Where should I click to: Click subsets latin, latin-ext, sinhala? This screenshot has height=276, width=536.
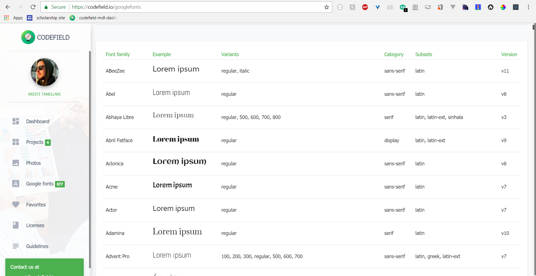(x=439, y=117)
